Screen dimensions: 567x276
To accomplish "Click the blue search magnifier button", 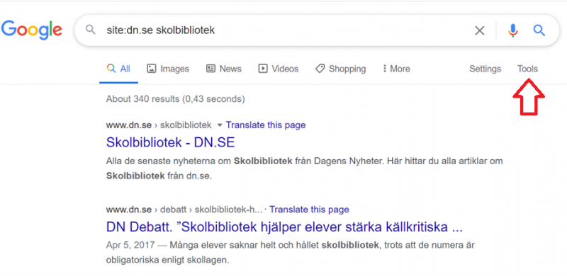I will pos(539,30).
